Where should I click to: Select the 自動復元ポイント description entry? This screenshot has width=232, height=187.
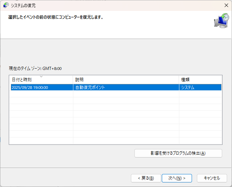(90, 88)
